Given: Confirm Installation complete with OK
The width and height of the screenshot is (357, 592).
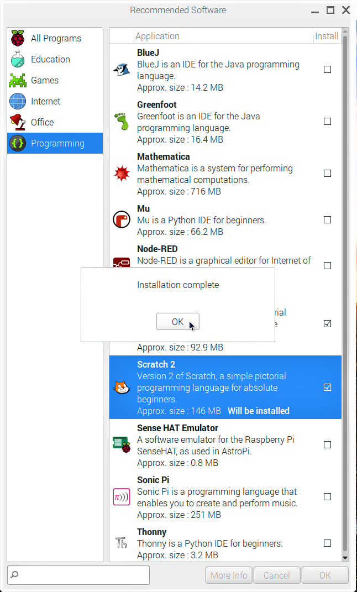Looking at the screenshot, I should point(178,322).
